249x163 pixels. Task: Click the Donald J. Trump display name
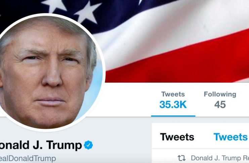pos(41,145)
